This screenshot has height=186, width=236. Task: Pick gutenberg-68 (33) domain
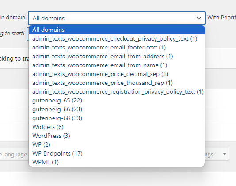(117, 118)
